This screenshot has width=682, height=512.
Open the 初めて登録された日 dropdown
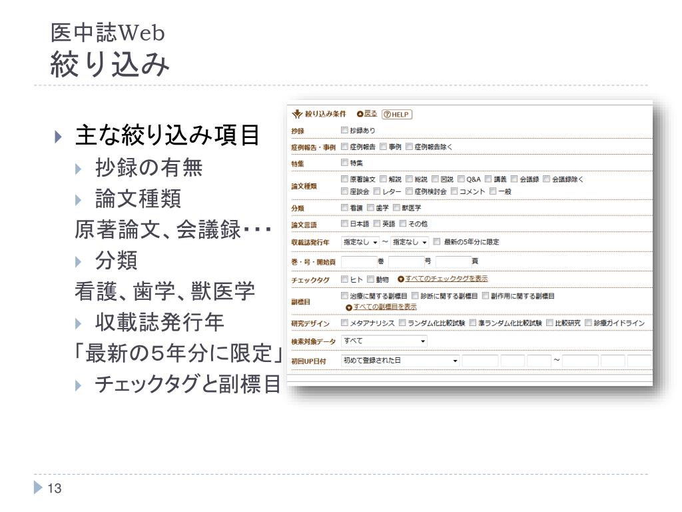(400, 361)
